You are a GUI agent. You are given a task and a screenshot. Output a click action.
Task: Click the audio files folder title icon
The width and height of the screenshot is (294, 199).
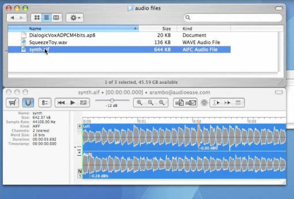point(130,8)
